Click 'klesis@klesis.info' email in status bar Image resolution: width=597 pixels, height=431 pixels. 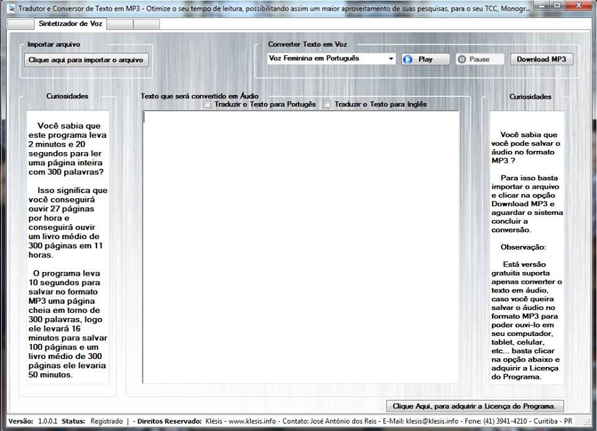click(x=432, y=421)
